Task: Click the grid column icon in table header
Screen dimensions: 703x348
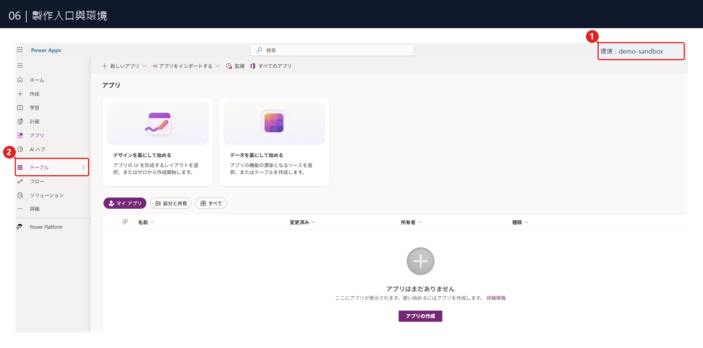Action: (125, 222)
